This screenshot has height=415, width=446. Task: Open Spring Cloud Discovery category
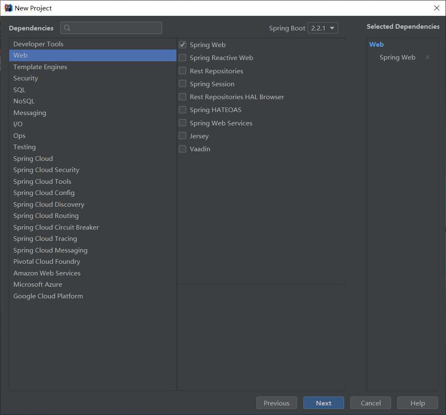93,204
